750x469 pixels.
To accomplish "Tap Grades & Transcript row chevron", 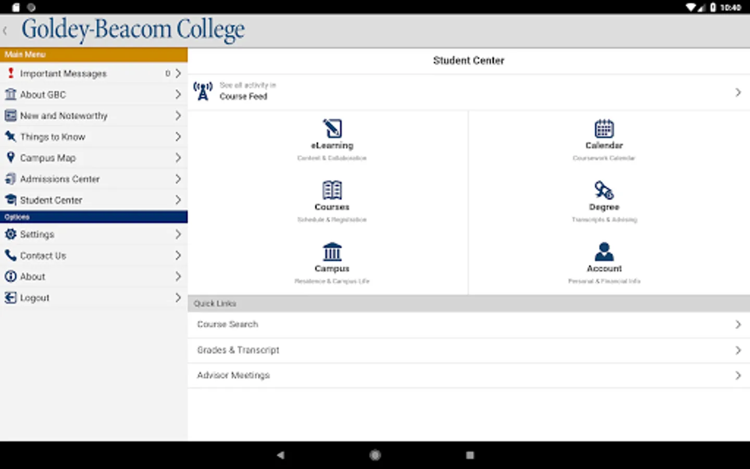I will tap(738, 350).
